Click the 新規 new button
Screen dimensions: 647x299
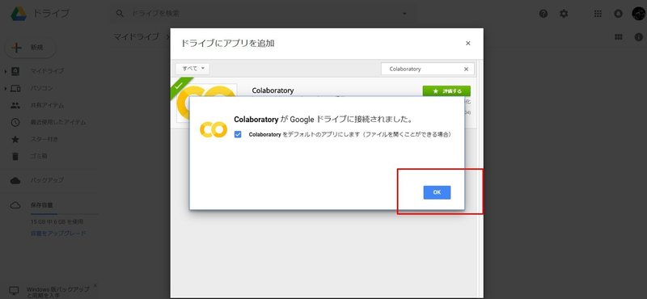click(x=30, y=48)
